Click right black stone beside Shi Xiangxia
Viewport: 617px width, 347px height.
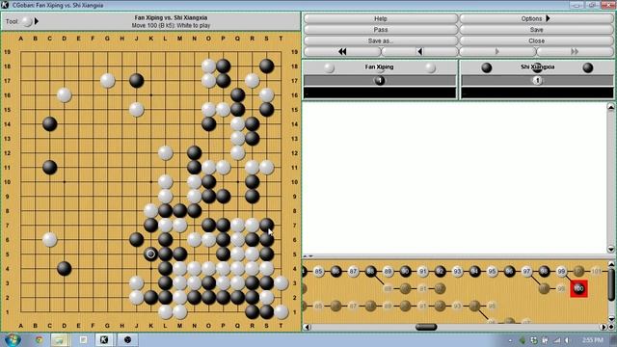point(587,67)
